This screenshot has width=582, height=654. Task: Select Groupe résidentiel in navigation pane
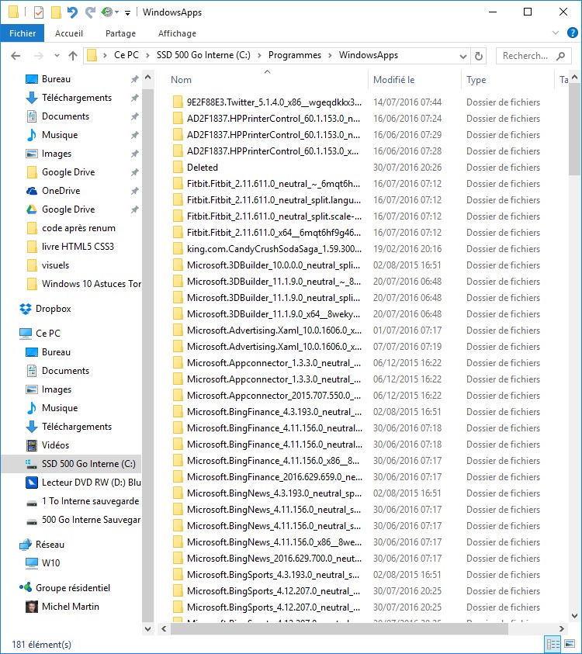[x=73, y=588]
